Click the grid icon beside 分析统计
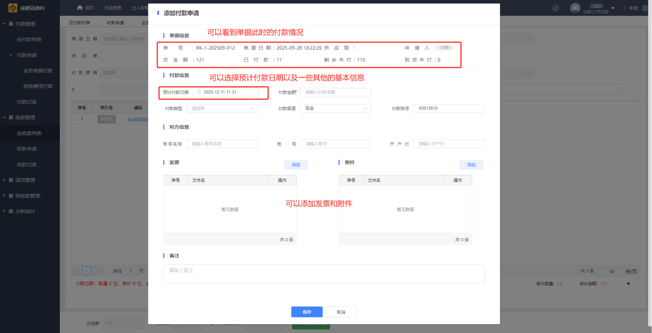The height and width of the screenshot is (333, 652). click(11, 211)
